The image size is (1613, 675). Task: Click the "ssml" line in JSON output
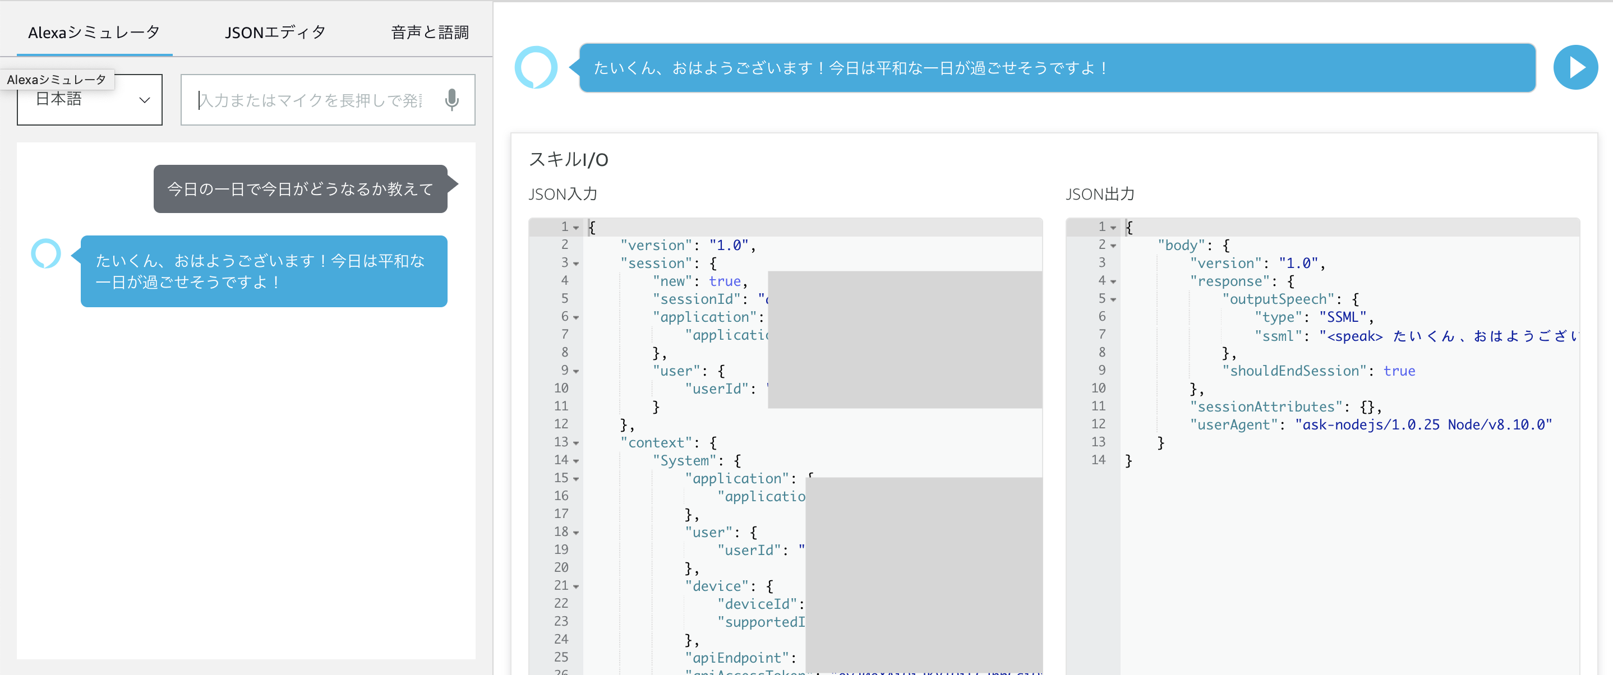(x=1417, y=336)
